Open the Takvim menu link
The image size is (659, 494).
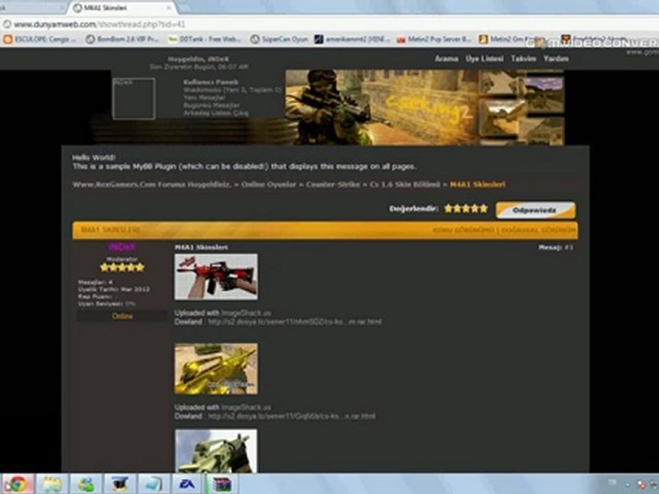pyautogui.click(x=523, y=58)
